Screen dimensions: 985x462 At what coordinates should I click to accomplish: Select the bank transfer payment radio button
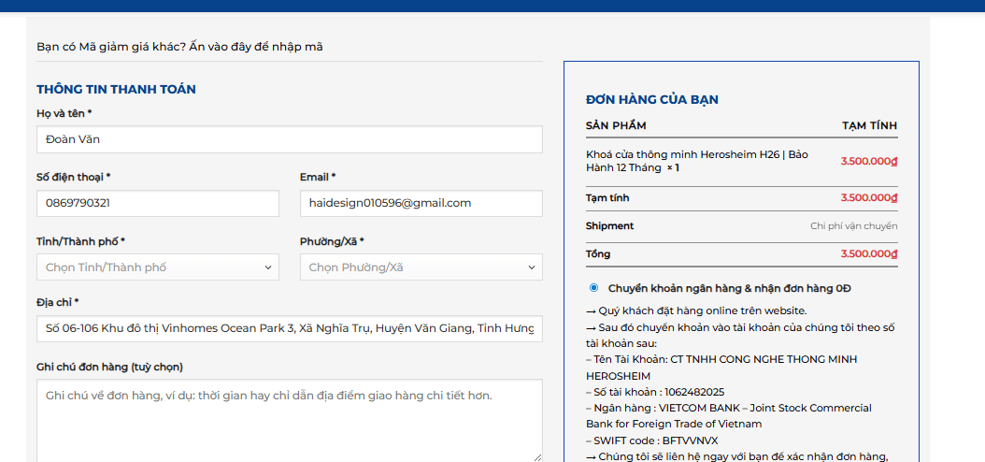click(x=593, y=288)
